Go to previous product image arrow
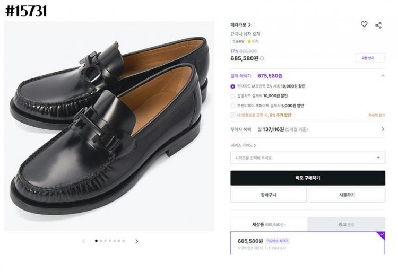 [x=83, y=241]
